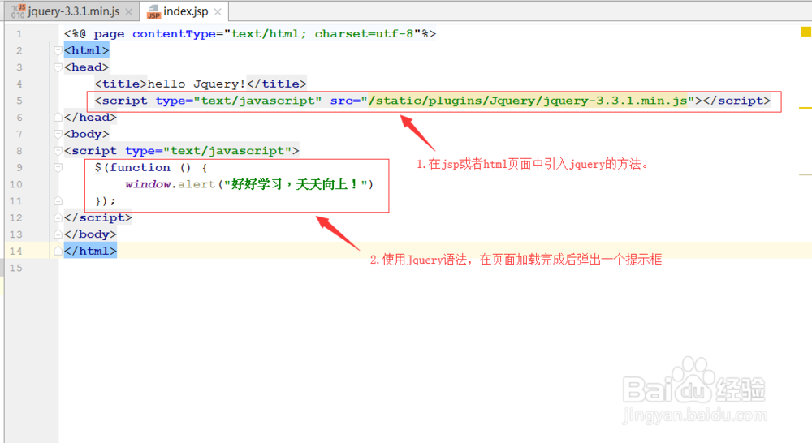Select the index.jsp editor tab
This screenshot has height=443, width=812.
pos(185,11)
